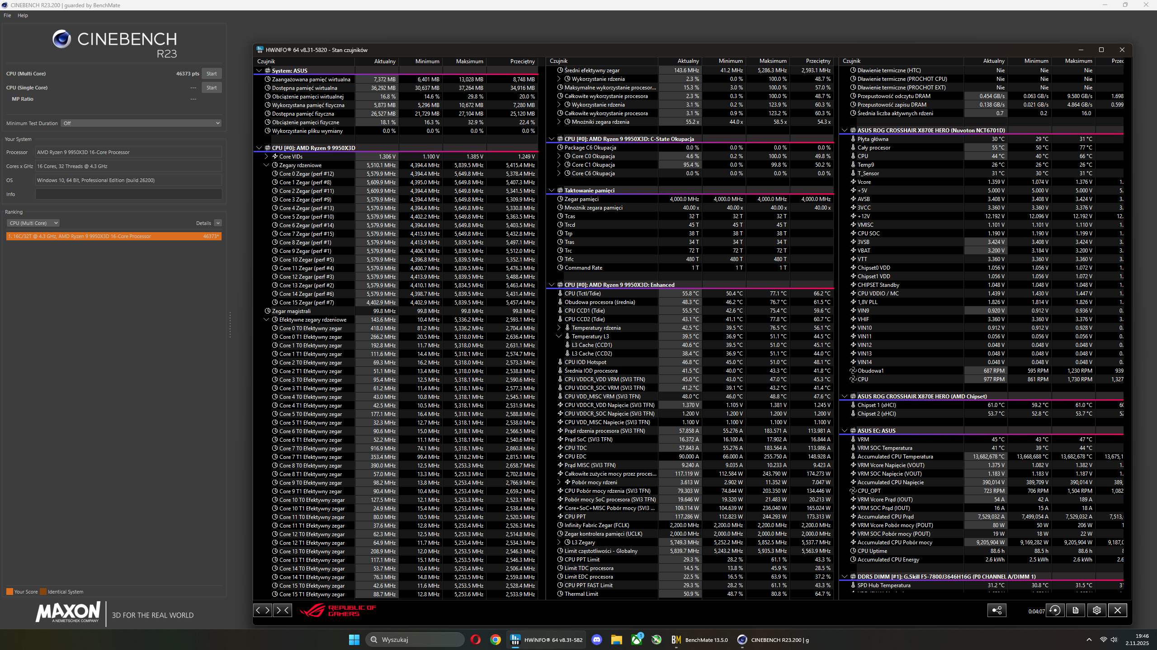1157x650 pixels.
Task: Collapse the Zegary rdzeniowe tree node
Action: [x=266, y=165]
